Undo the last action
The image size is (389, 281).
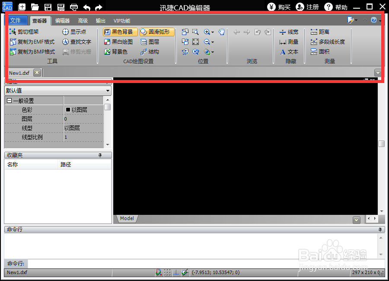coord(86,7)
